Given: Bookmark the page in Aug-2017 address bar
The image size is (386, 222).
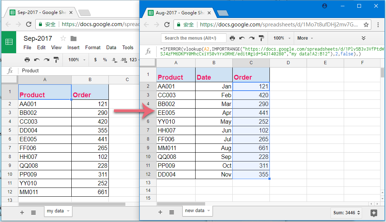Looking at the screenshot, I should [x=366, y=25].
